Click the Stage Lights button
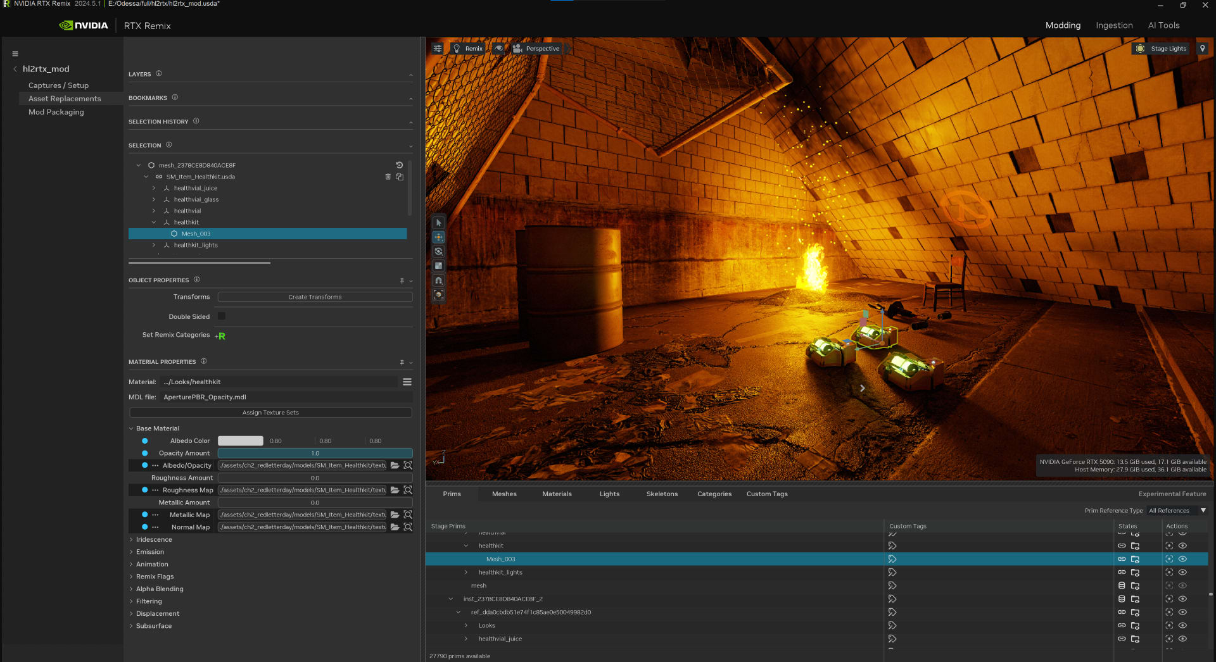 (1161, 49)
